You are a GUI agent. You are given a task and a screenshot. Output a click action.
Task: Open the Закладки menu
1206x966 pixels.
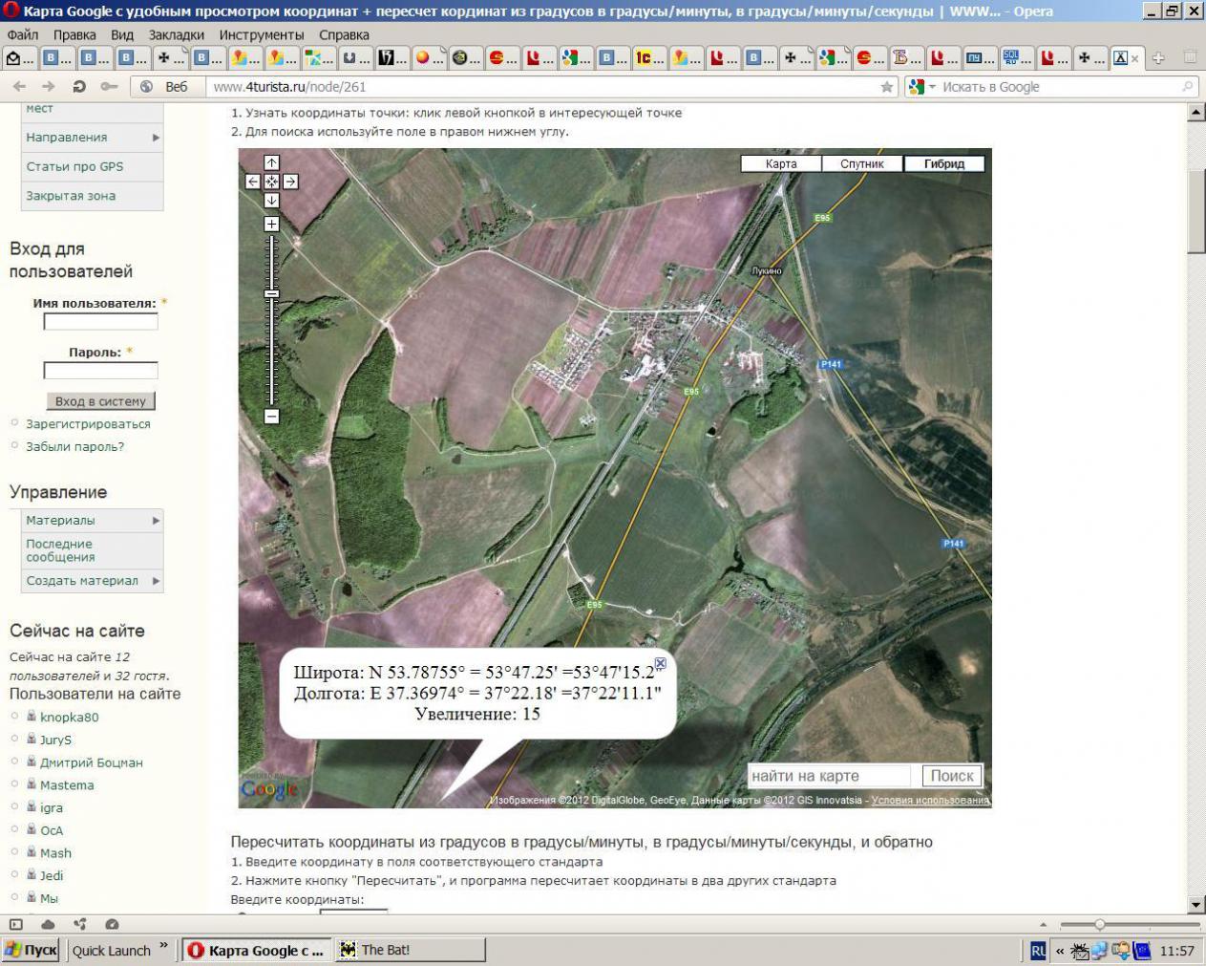(177, 34)
